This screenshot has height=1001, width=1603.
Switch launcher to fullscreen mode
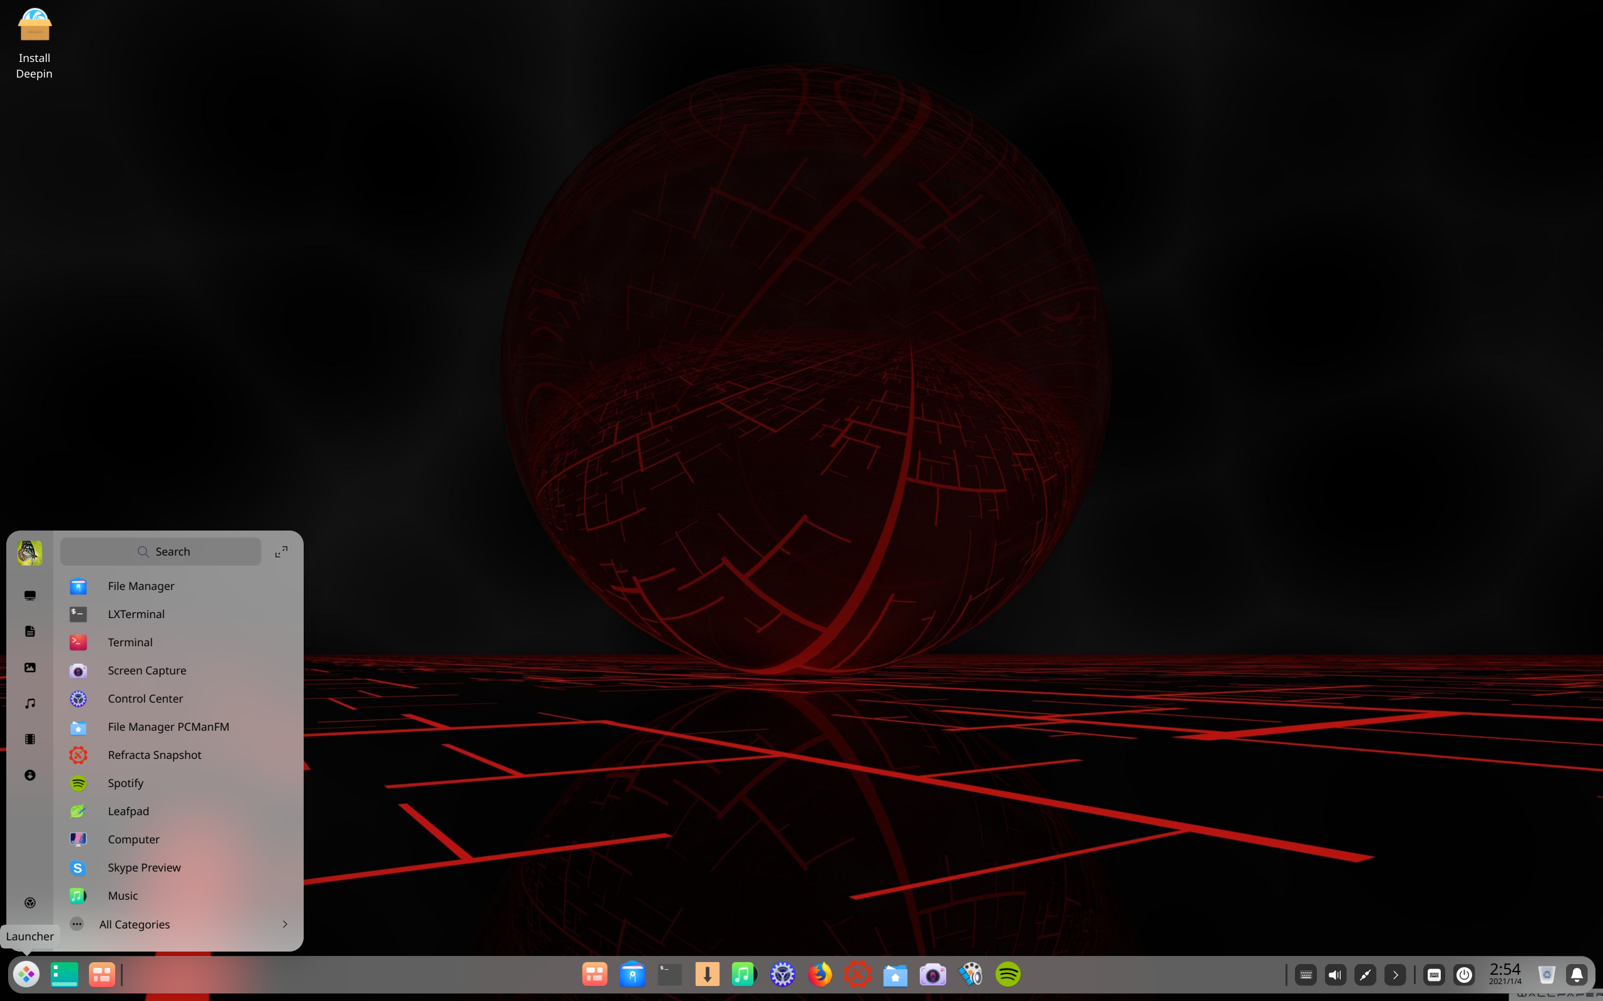click(x=282, y=551)
